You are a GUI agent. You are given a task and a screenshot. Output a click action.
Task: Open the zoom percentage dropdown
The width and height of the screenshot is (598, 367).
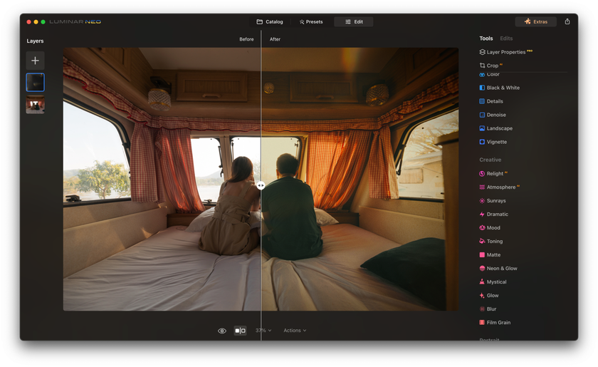[x=263, y=331]
